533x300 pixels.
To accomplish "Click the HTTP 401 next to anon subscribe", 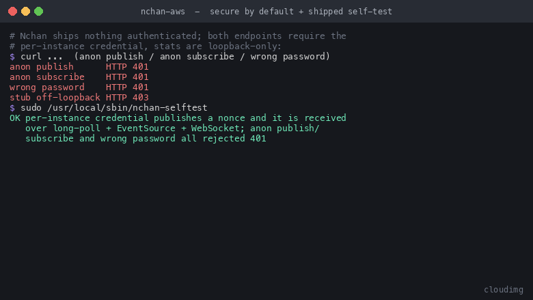I will tap(127, 77).
